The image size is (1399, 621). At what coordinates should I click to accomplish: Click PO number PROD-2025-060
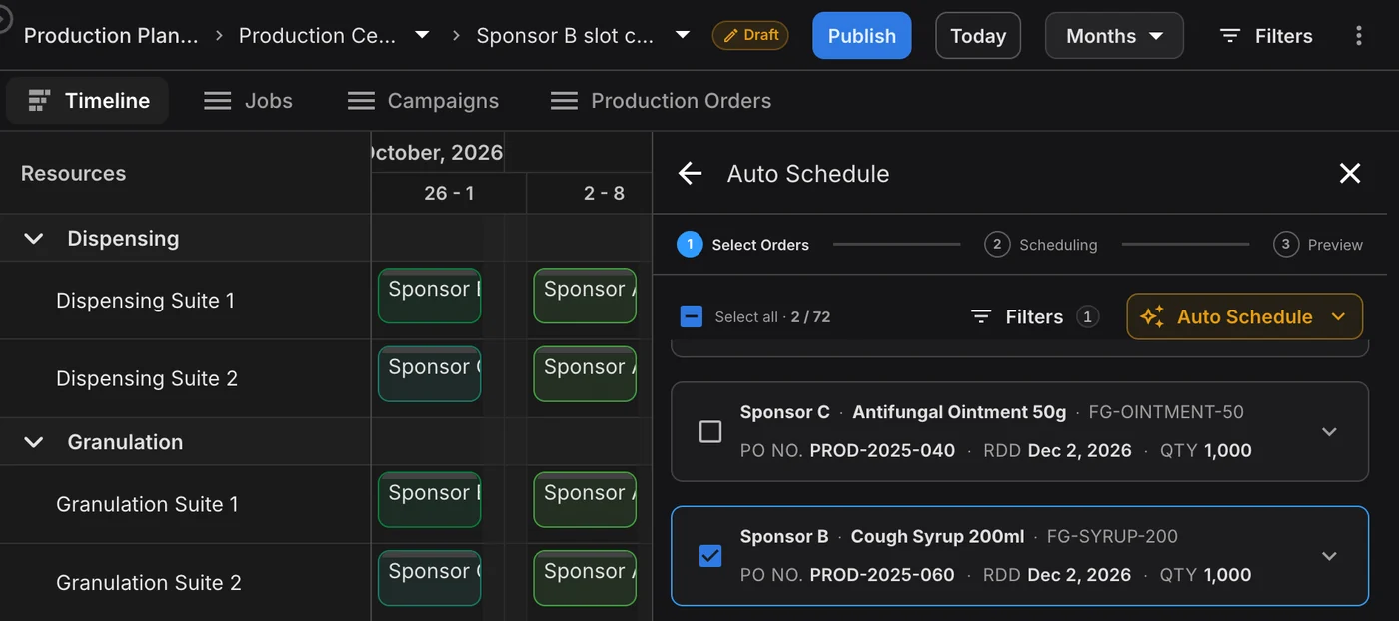[x=882, y=574]
